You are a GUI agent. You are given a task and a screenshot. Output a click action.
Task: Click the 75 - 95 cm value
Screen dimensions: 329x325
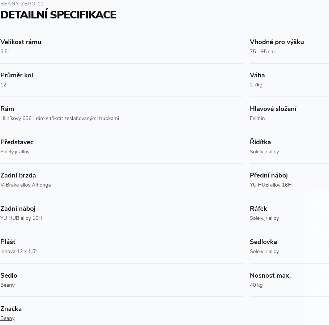pos(262,51)
